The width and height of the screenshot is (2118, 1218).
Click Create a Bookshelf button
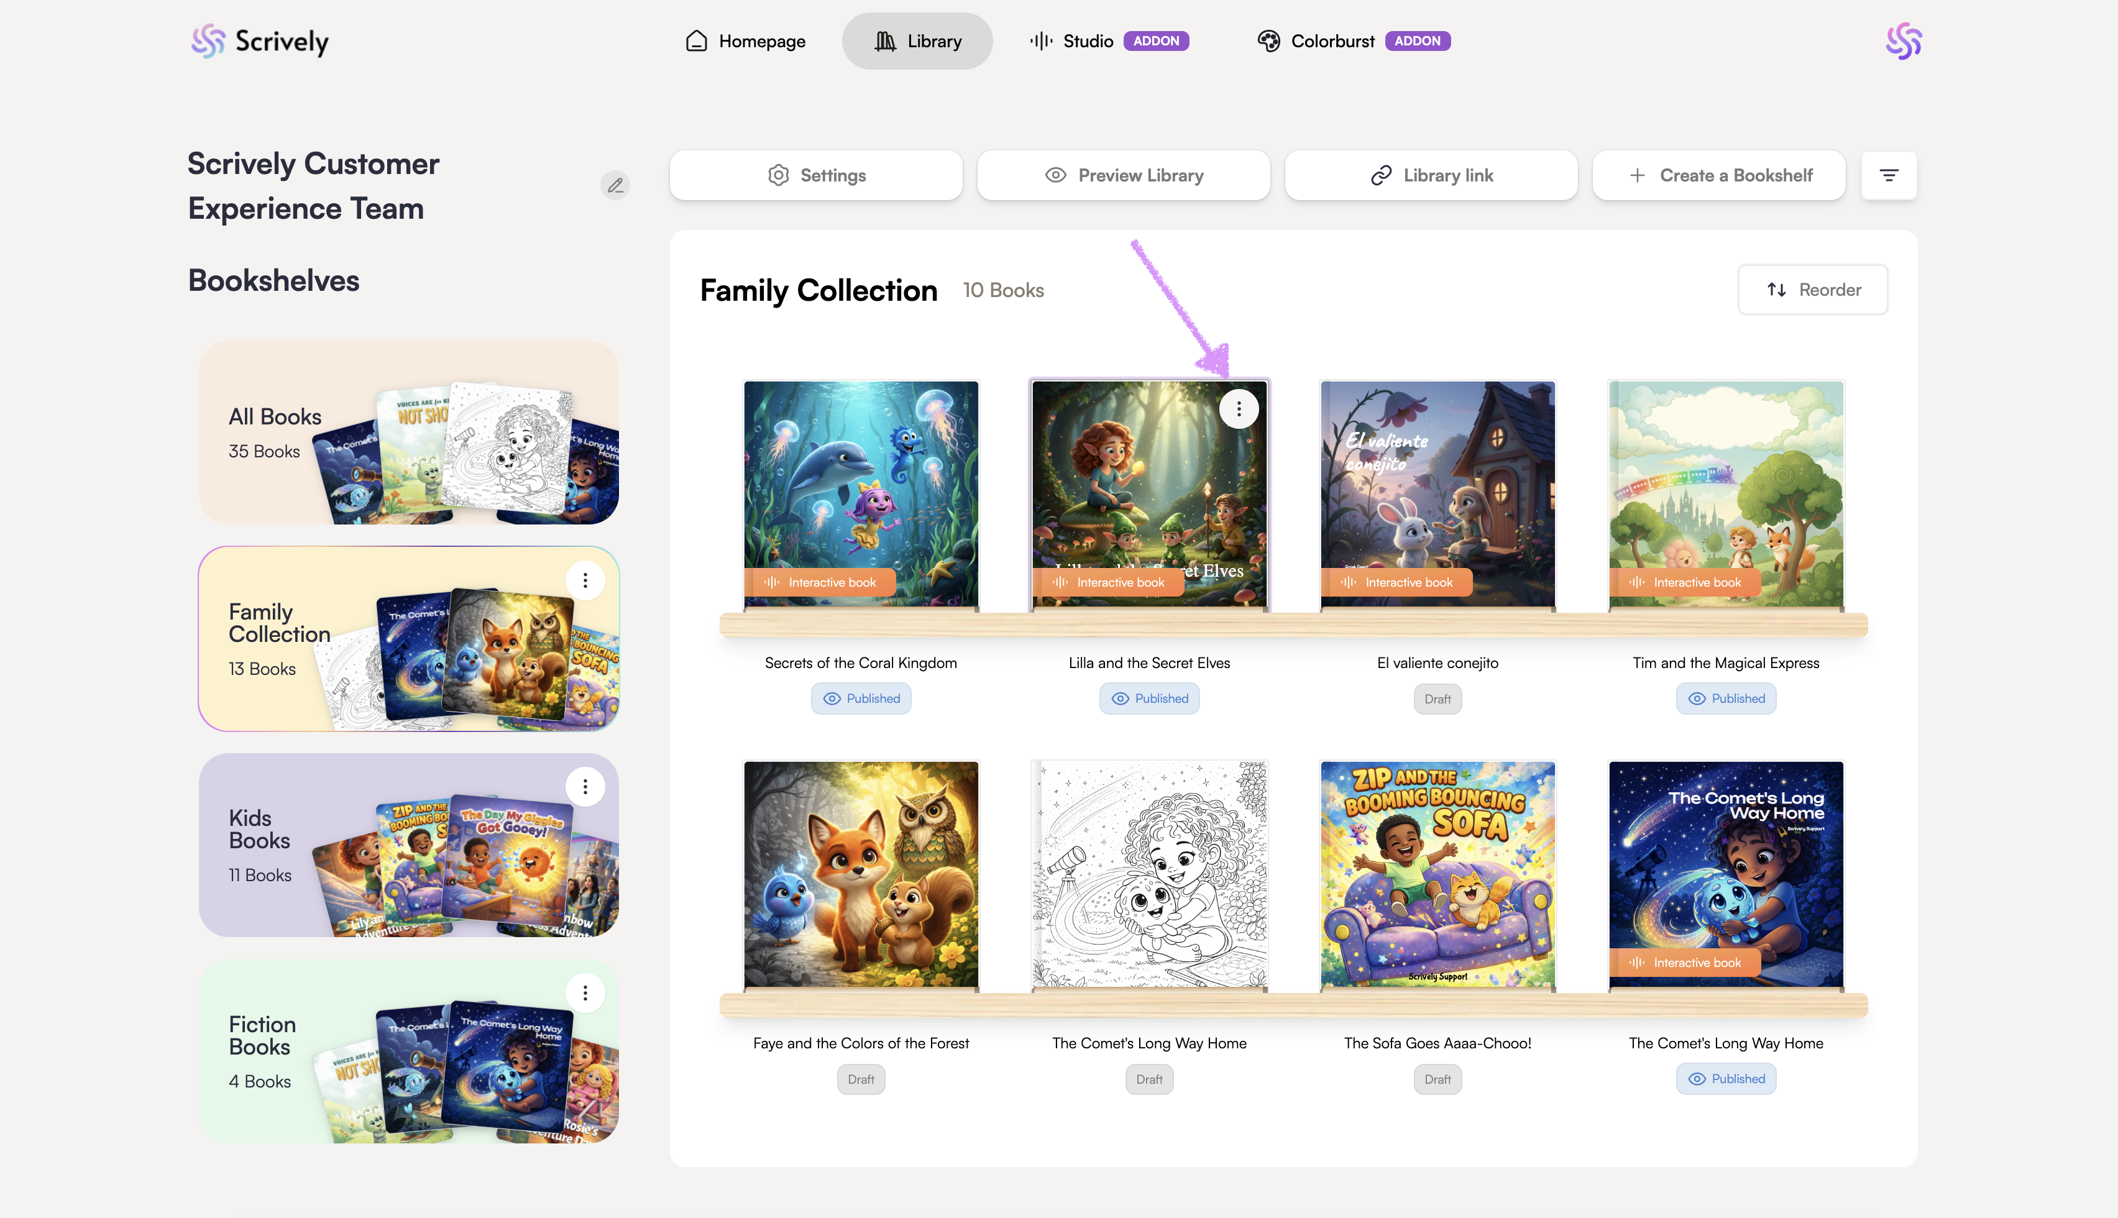(x=1718, y=175)
